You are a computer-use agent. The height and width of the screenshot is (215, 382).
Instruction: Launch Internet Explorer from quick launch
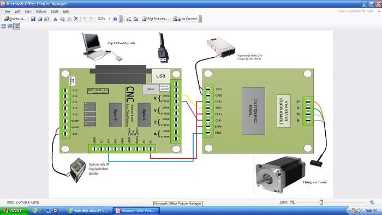pos(41,211)
